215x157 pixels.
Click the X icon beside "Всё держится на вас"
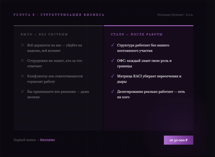(x=23, y=45)
